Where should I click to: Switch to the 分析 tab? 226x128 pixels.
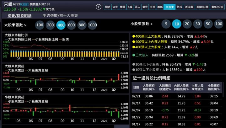[115, 7]
